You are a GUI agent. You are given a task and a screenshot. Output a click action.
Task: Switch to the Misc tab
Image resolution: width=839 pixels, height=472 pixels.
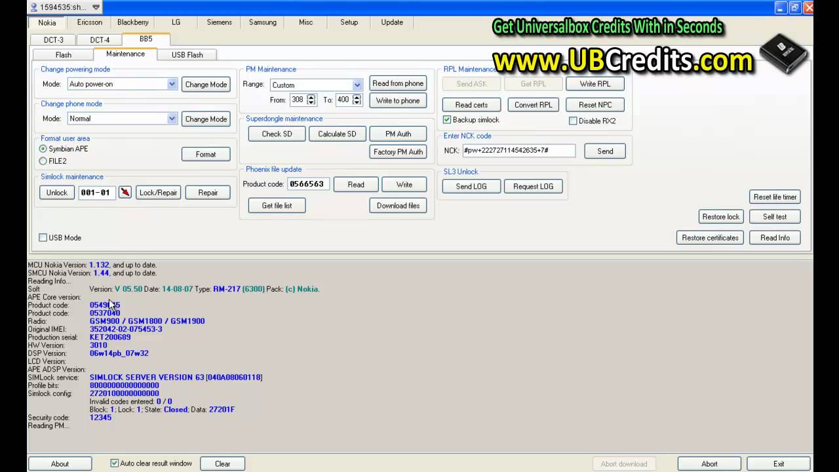306,22
